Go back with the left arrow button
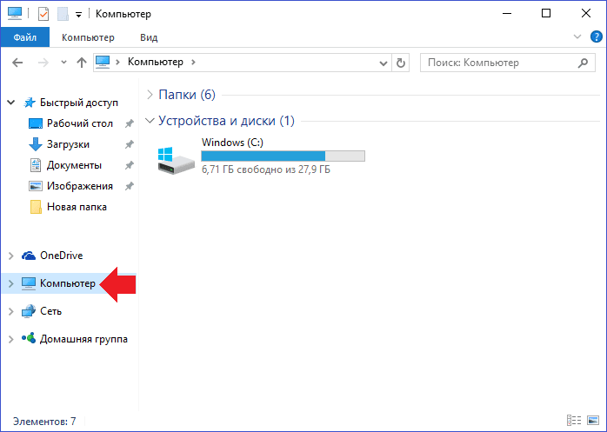Image resolution: width=607 pixels, height=432 pixels. [x=17, y=63]
